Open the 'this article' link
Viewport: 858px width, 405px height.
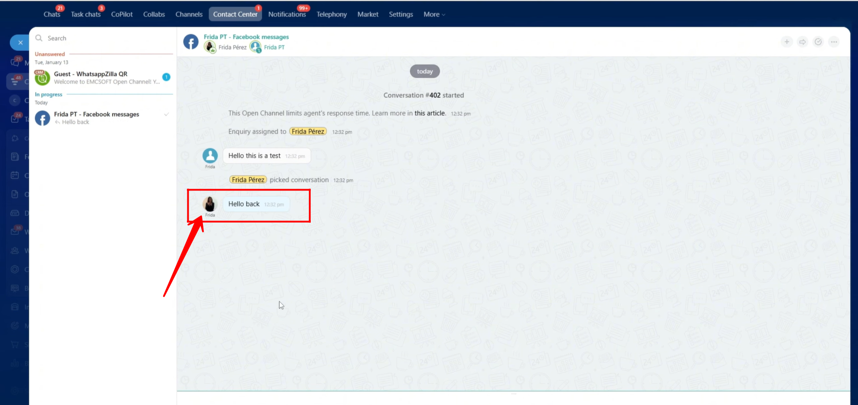click(430, 114)
